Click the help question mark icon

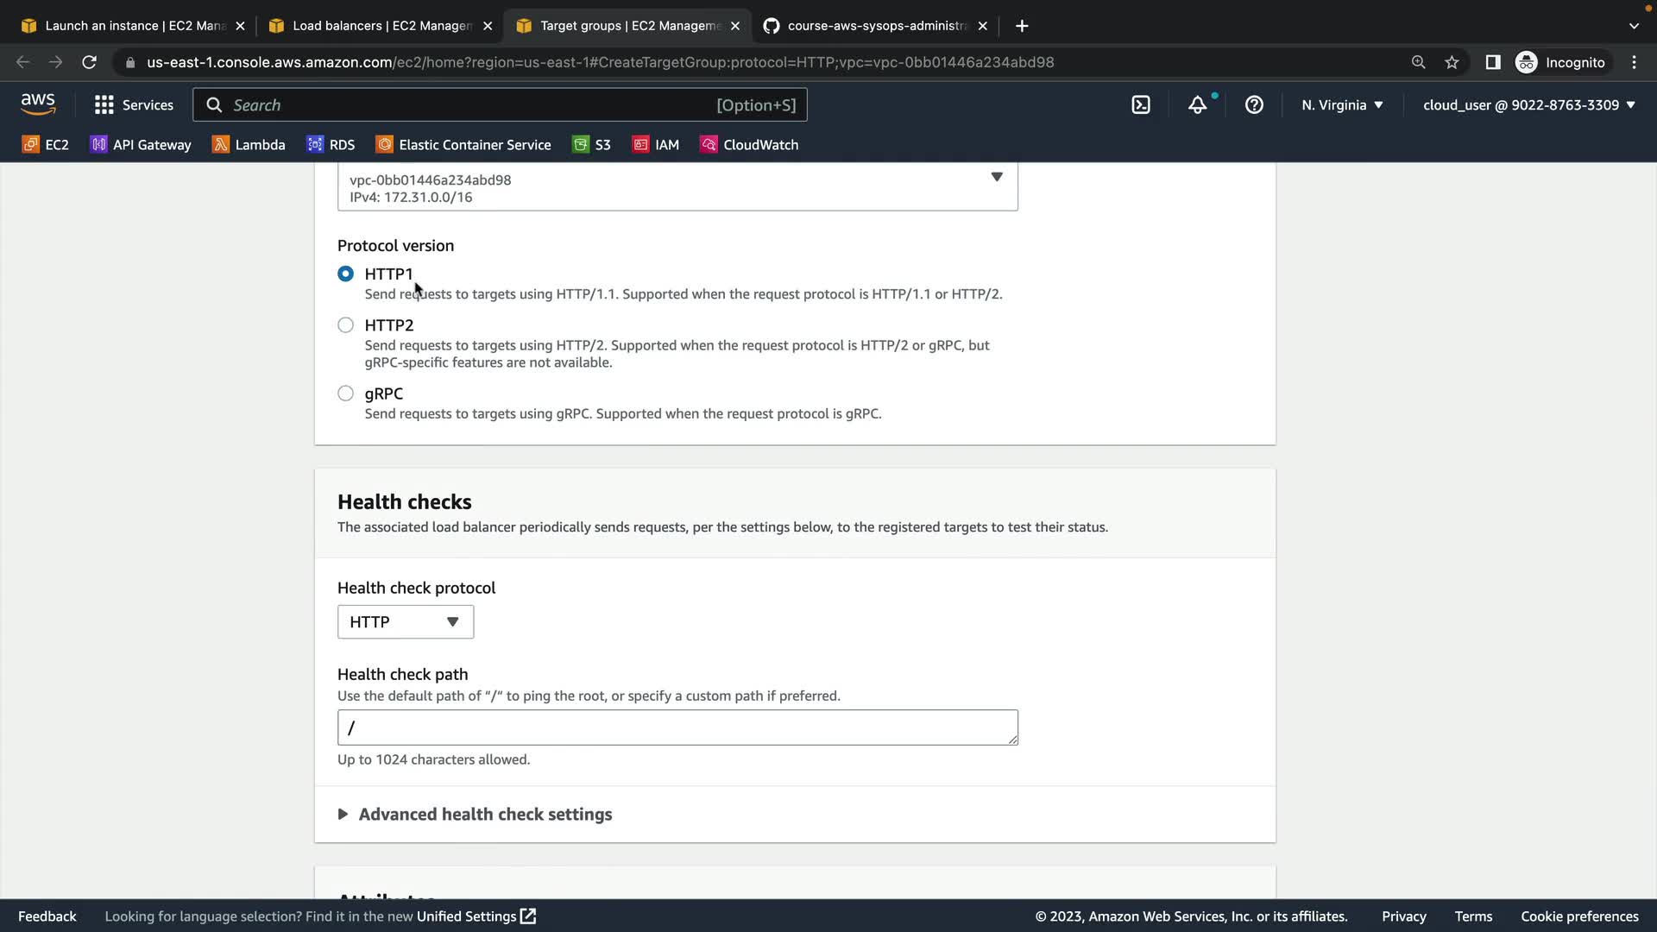[1254, 104]
